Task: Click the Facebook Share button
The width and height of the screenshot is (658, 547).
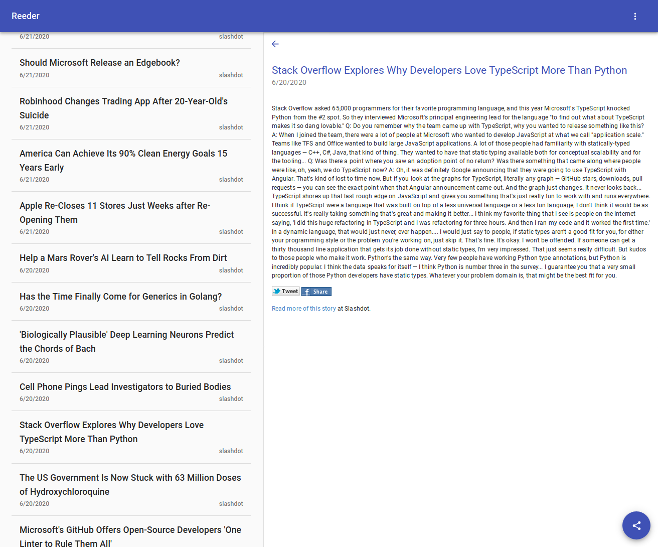Action: [x=316, y=292]
